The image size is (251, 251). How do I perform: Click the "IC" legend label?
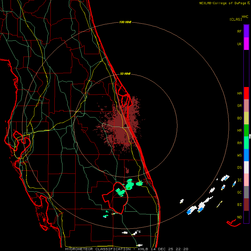click(x=239, y=180)
